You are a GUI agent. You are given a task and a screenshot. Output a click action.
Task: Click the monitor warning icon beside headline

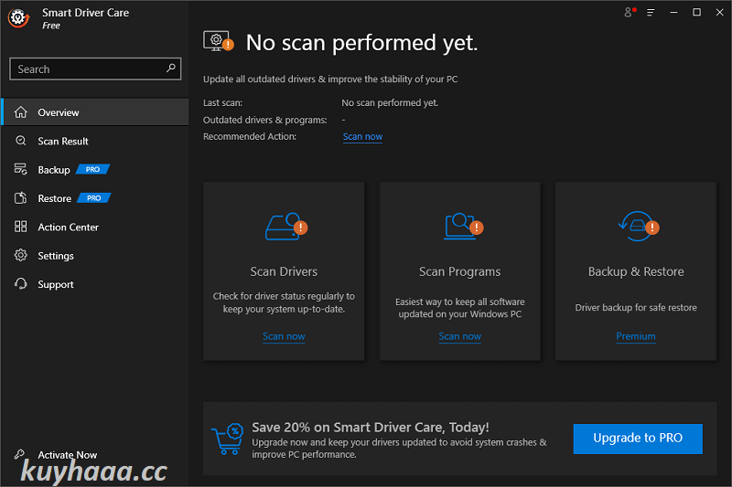pos(218,41)
